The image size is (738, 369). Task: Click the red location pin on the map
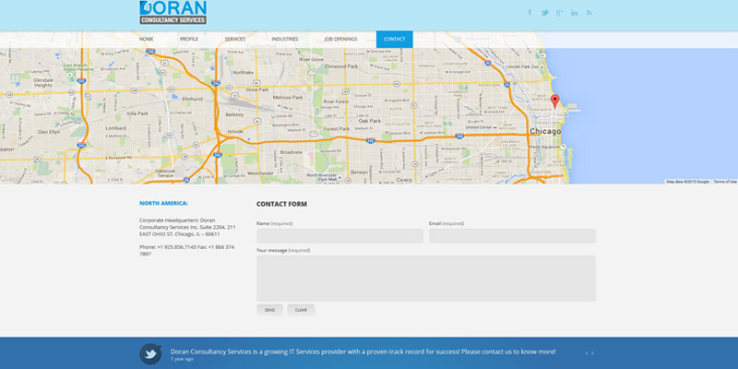click(554, 101)
